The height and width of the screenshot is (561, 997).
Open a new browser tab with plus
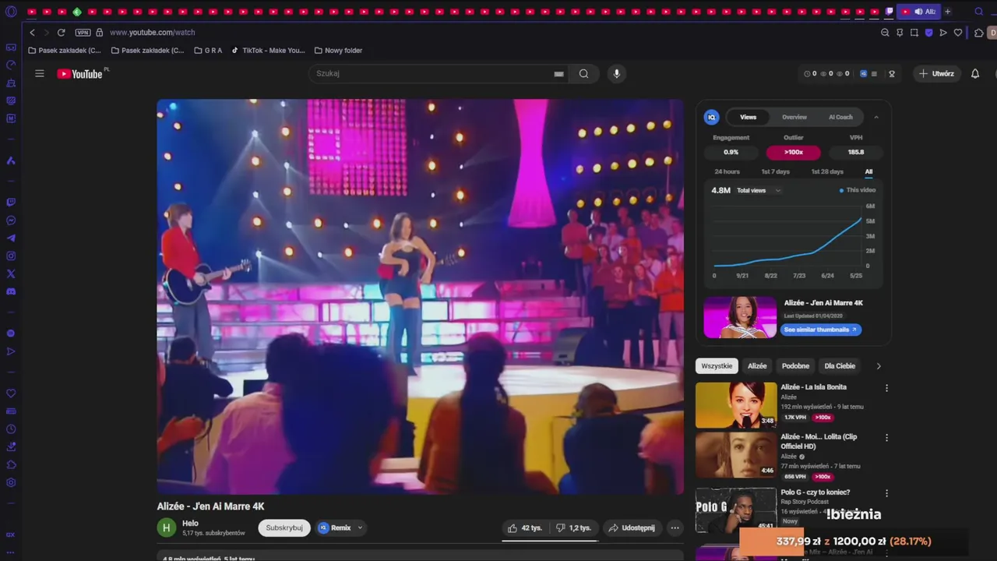tap(948, 12)
